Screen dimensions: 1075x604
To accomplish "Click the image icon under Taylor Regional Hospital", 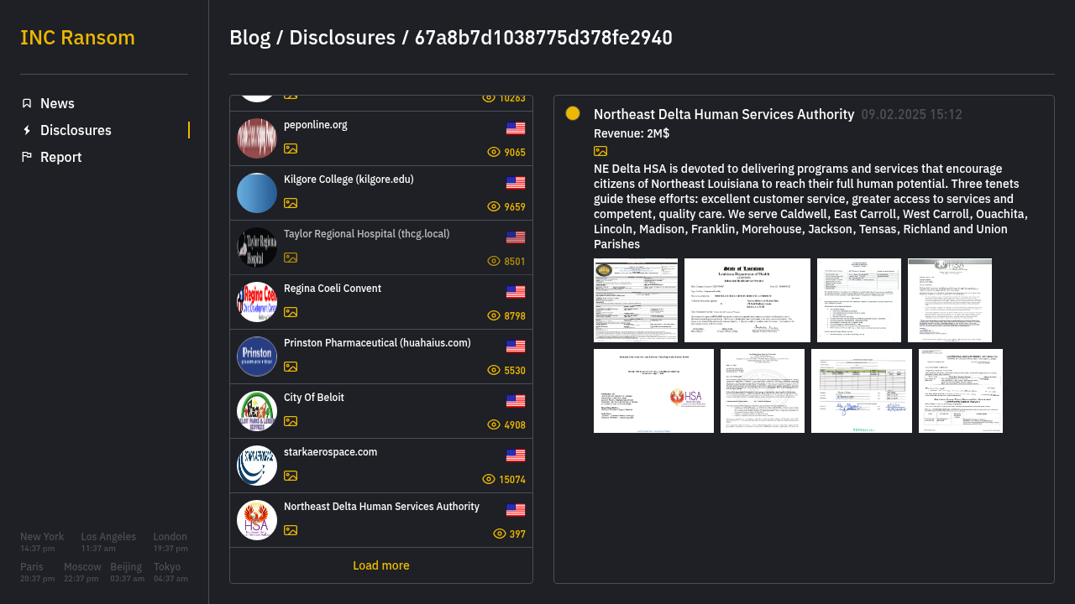I will click(291, 258).
